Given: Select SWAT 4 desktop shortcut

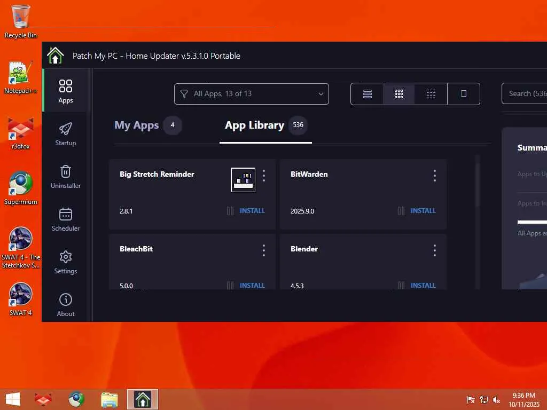Looking at the screenshot, I should tap(21, 299).
